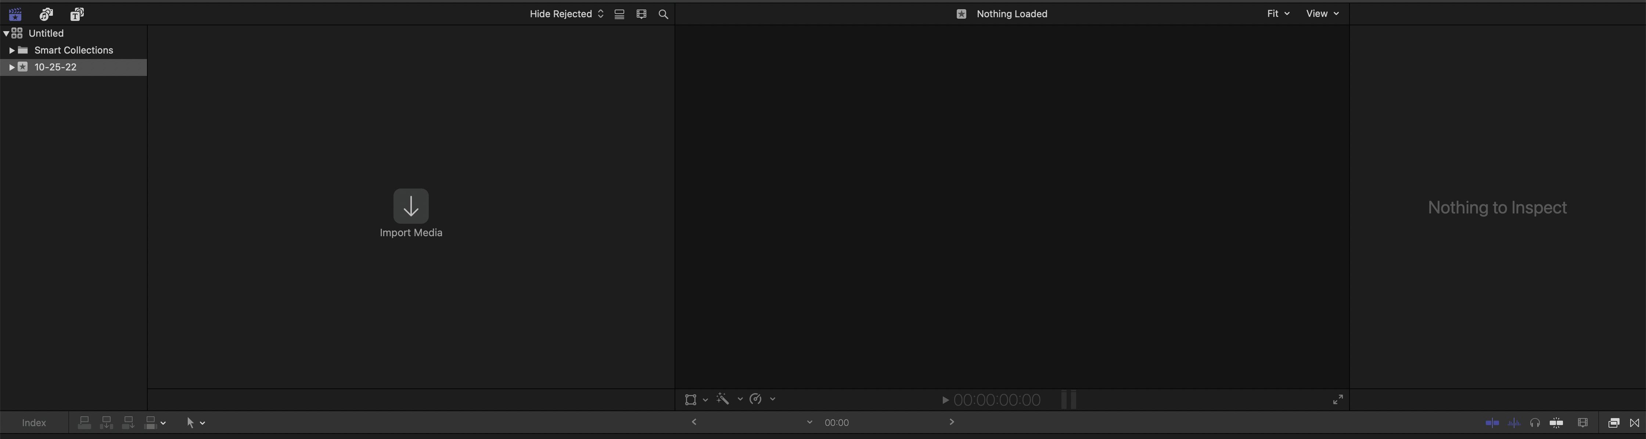Open the Effects browser

point(1613,422)
